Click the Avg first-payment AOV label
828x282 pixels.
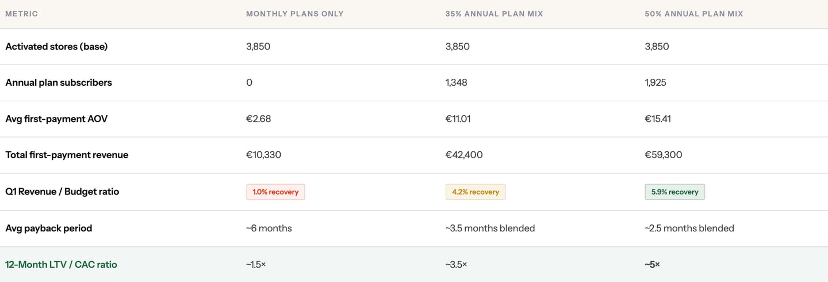click(56, 119)
